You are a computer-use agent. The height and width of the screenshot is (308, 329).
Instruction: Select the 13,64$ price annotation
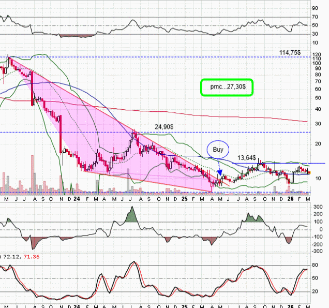(x=247, y=157)
